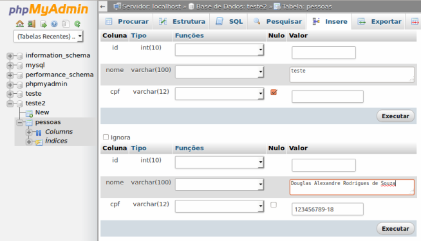Collapse the teste2 database node
421x241 pixels.
pos(10,103)
